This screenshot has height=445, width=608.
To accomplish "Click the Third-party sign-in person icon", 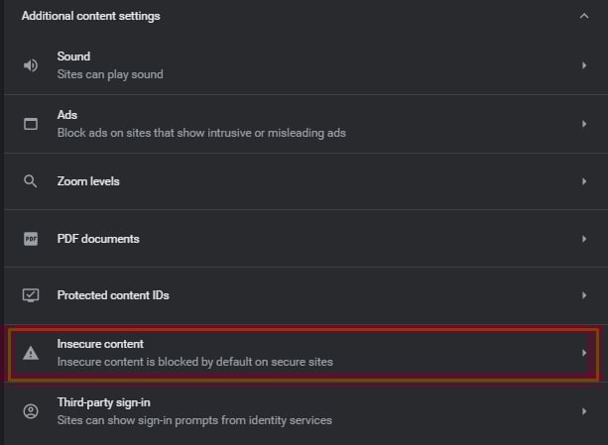I will (31, 411).
